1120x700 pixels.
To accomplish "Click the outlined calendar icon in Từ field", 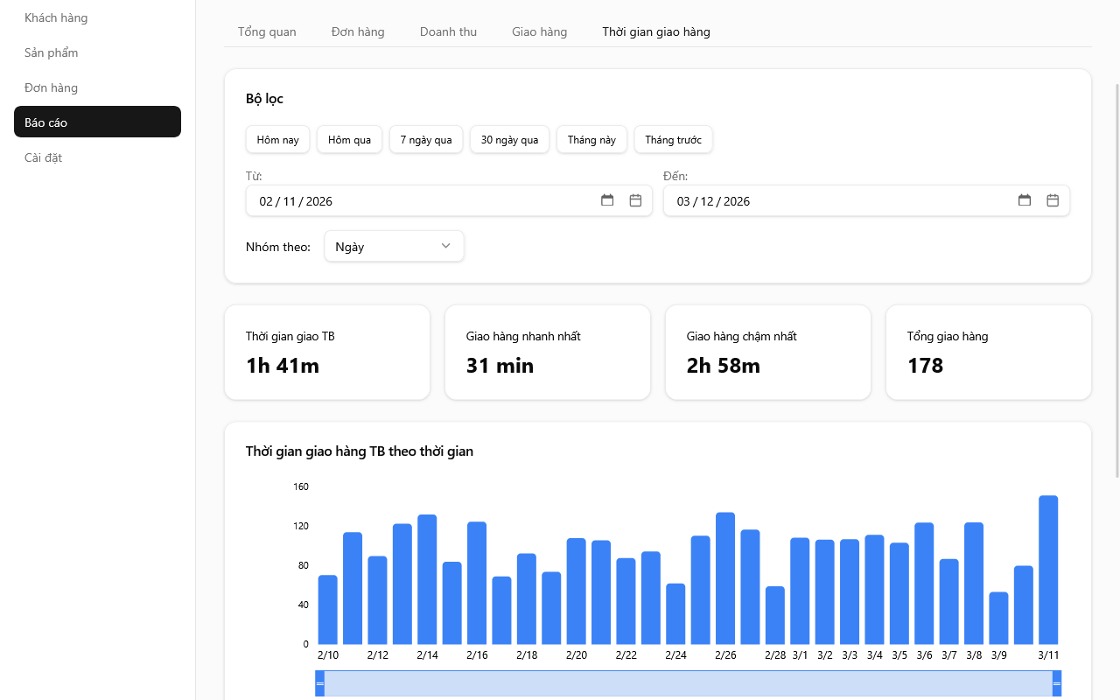I will tap(635, 200).
